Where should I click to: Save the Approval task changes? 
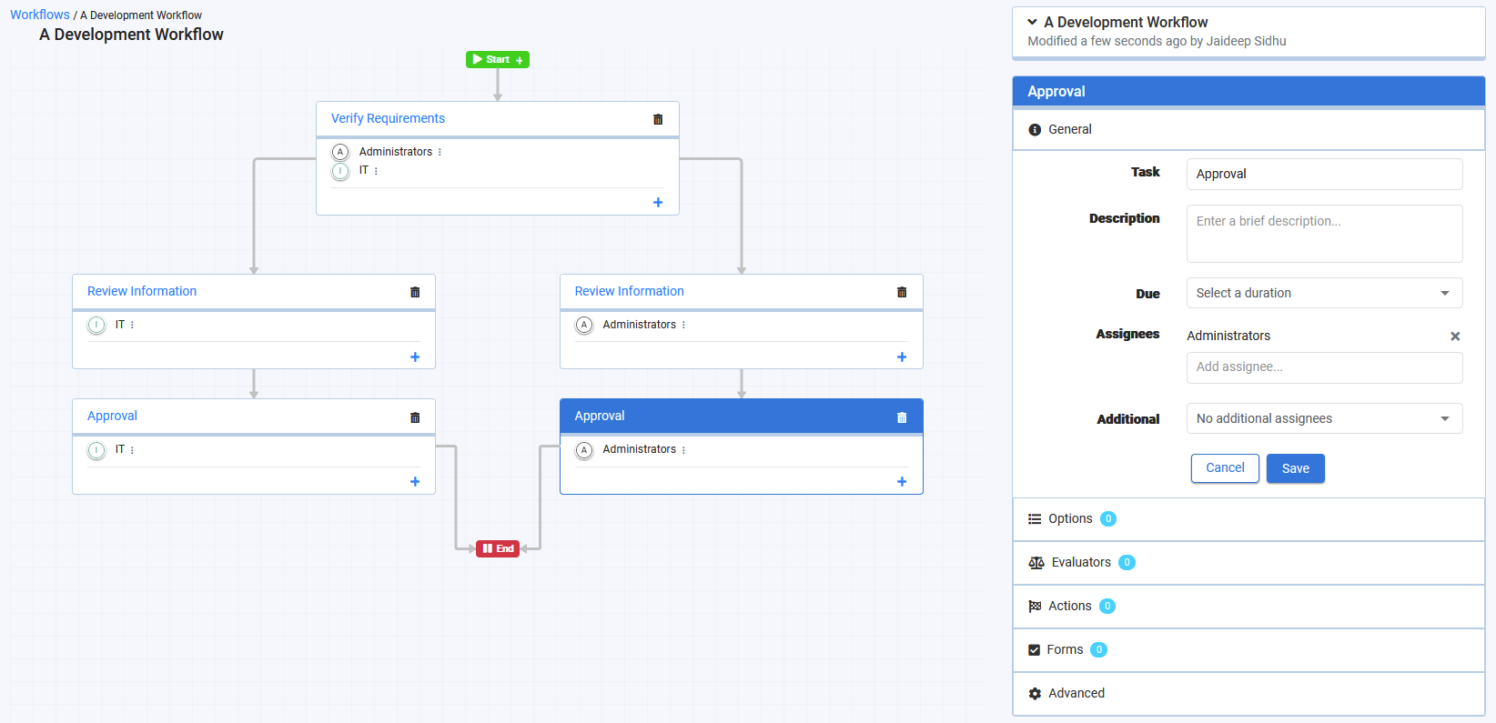[x=1295, y=468]
